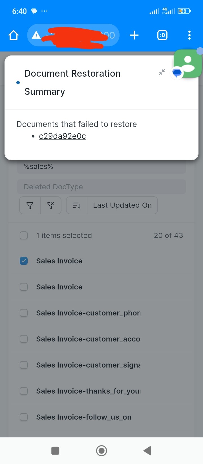Tap the browser home icon
Viewport: 203px width, 464px height.
point(14,35)
